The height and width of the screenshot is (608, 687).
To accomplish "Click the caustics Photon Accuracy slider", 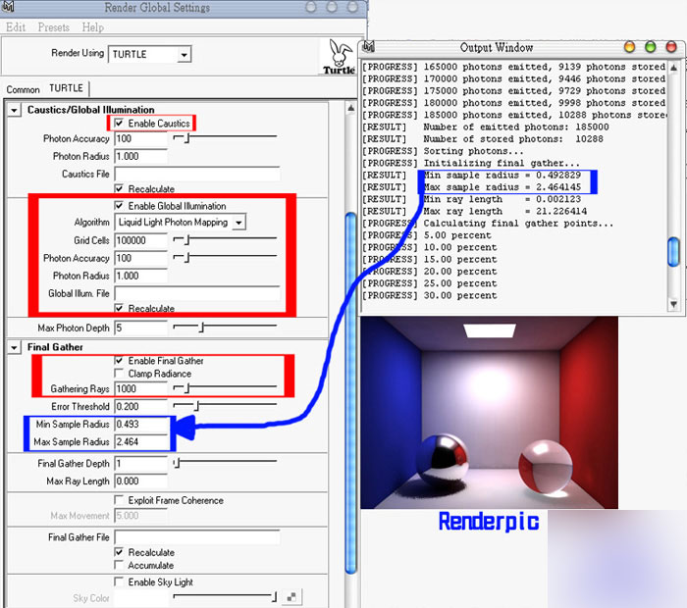I will tap(225, 138).
